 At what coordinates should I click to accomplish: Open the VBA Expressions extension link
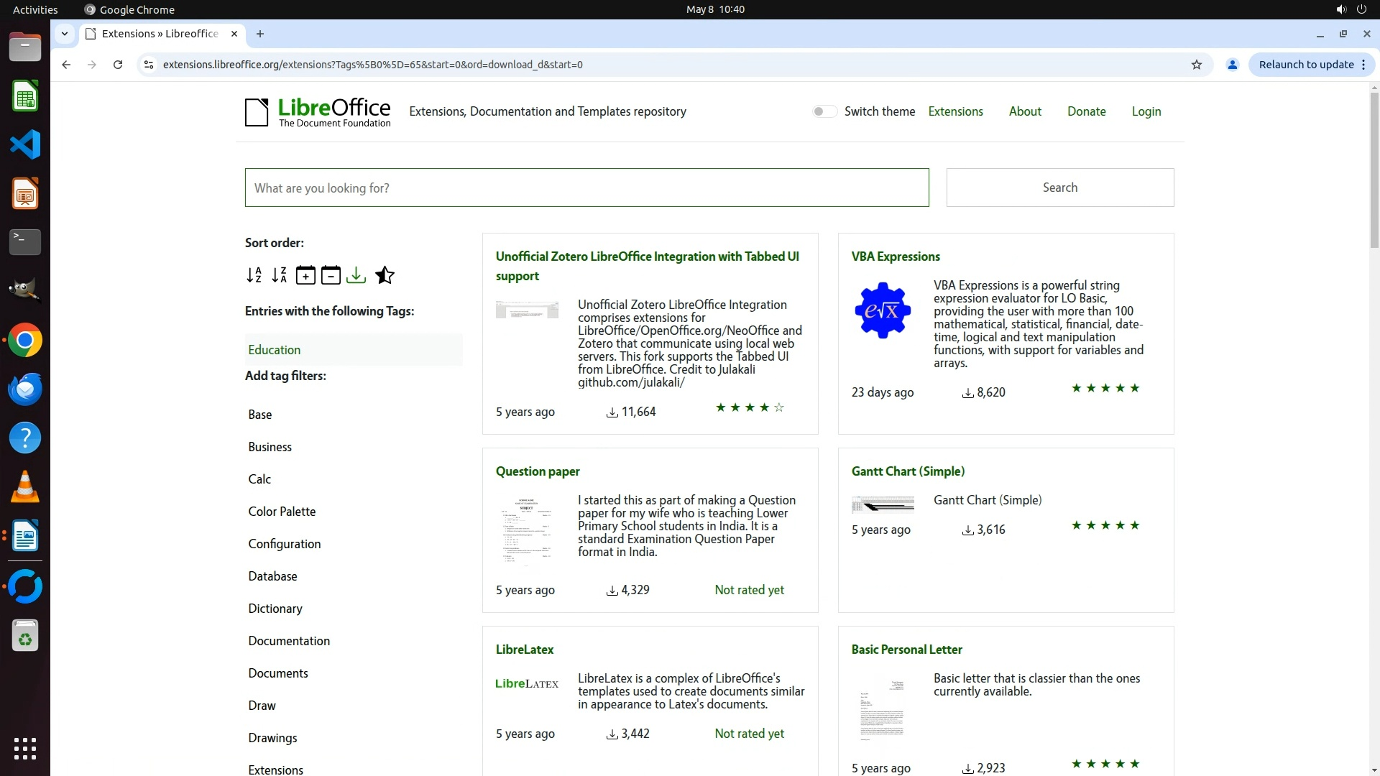895,257
